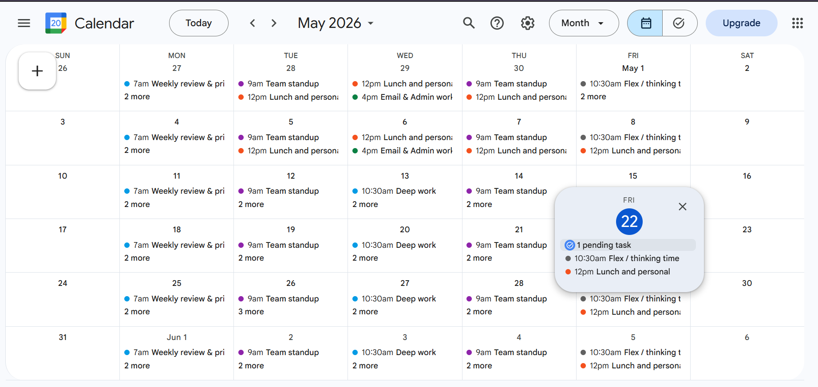Switch to Calendar view toggle
The image size is (818, 387).
tap(645, 23)
